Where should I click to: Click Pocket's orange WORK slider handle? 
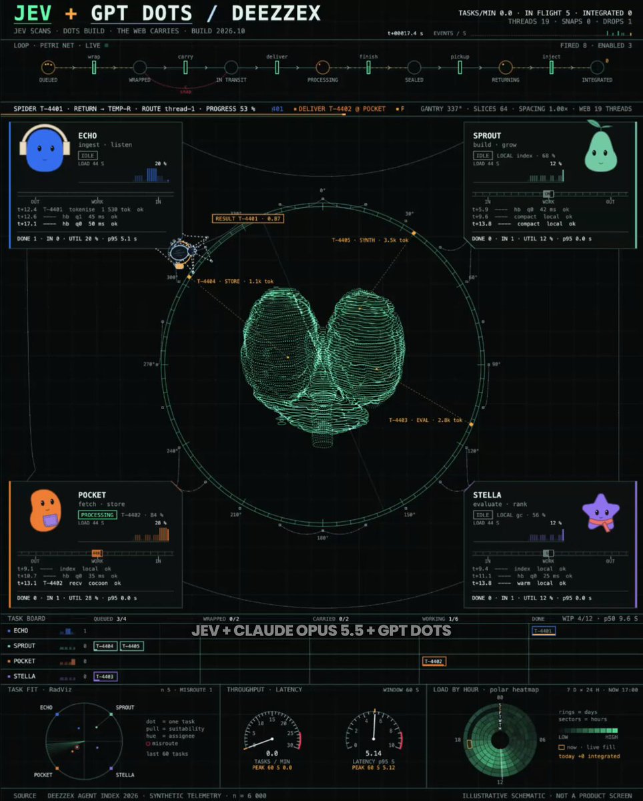point(97,553)
